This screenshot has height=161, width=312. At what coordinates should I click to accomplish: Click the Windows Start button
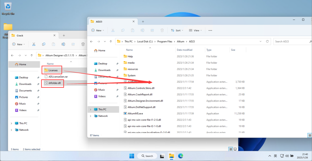(x=132, y=156)
